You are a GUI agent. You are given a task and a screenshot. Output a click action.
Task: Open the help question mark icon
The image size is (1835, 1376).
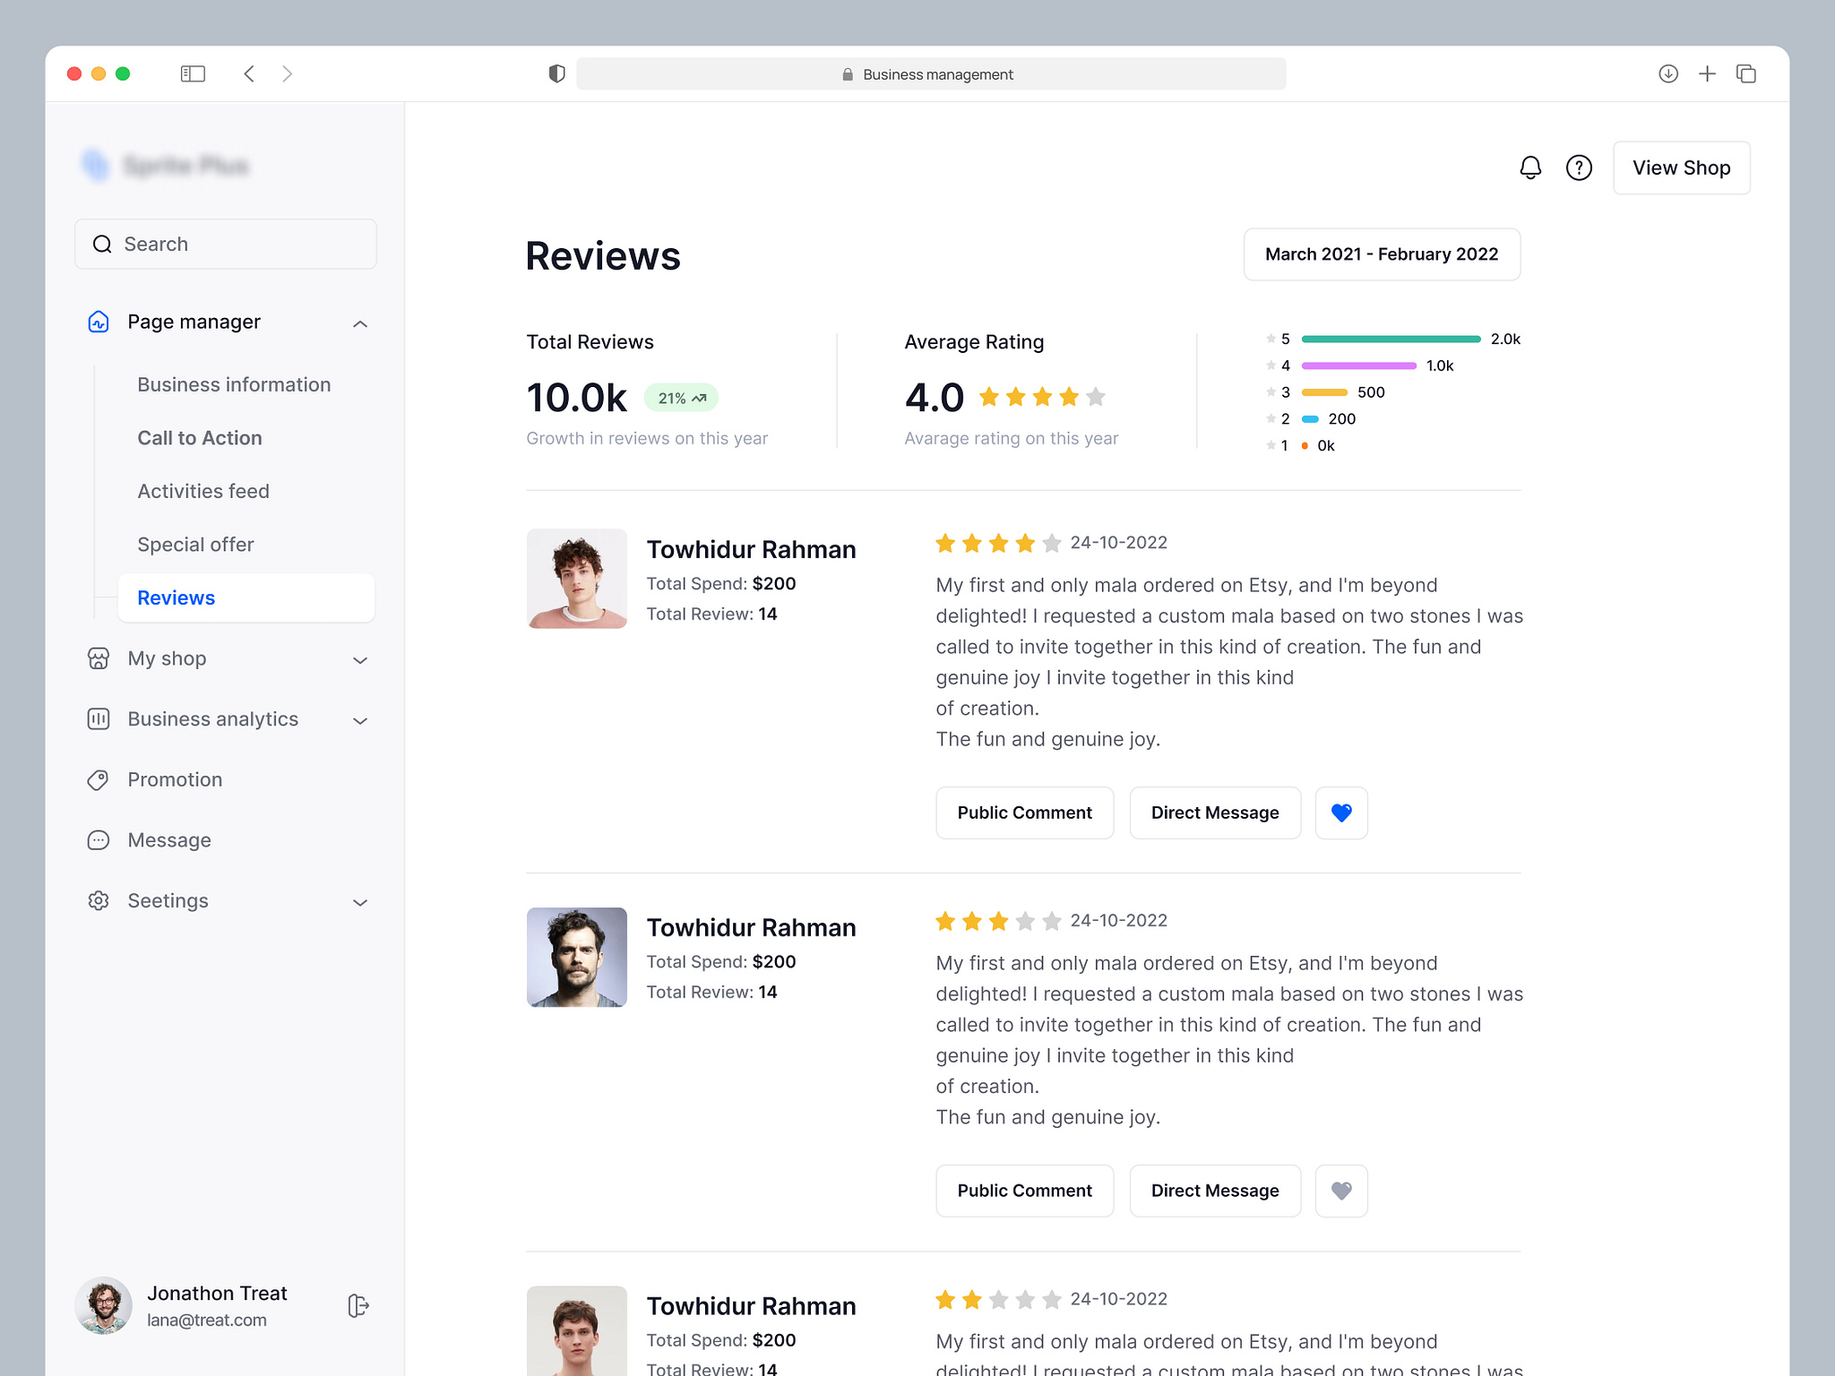click(x=1579, y=168)
